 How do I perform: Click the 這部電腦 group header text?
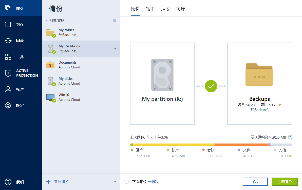pyautogui.click(x=58, y=21)
